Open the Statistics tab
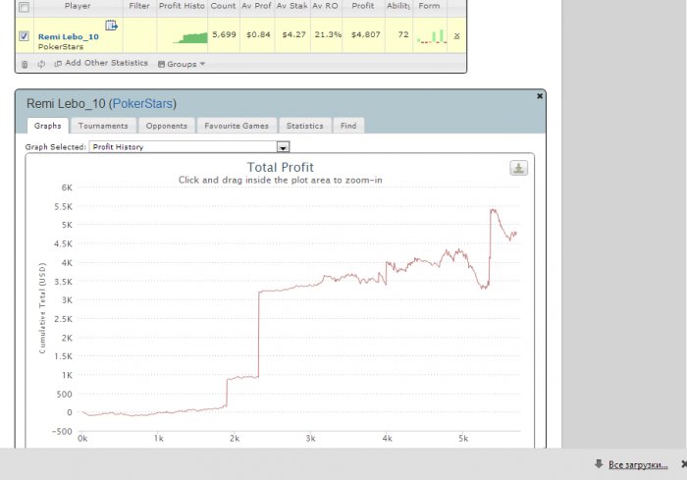This screenshot has width=687, height=480. click(305, 126)
